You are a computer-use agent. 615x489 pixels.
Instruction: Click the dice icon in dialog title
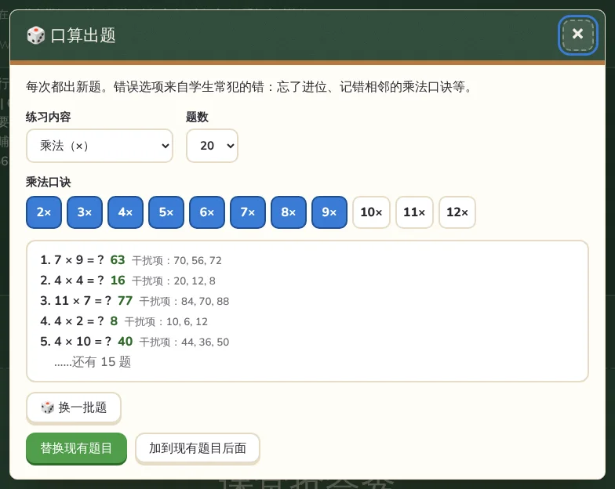click(36, 35)
